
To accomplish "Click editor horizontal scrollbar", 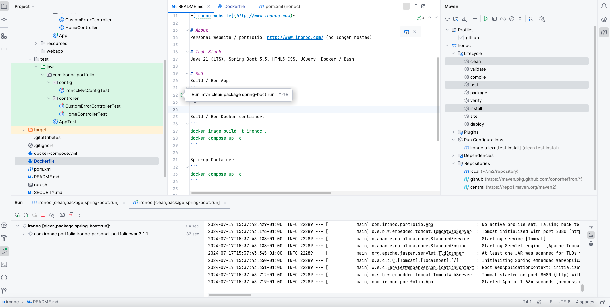I will [x=261, y=193].
